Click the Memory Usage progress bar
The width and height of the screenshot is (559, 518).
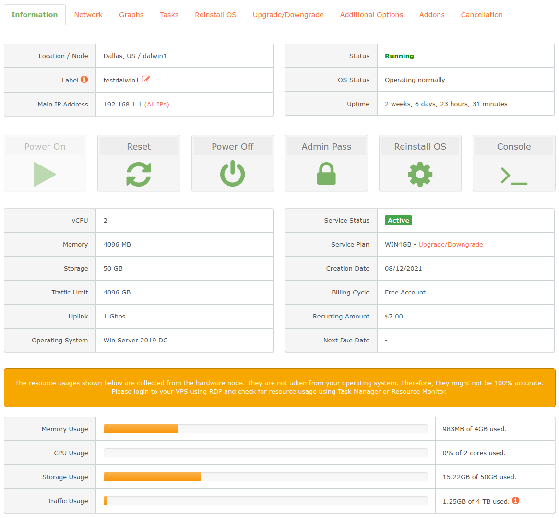265,429
